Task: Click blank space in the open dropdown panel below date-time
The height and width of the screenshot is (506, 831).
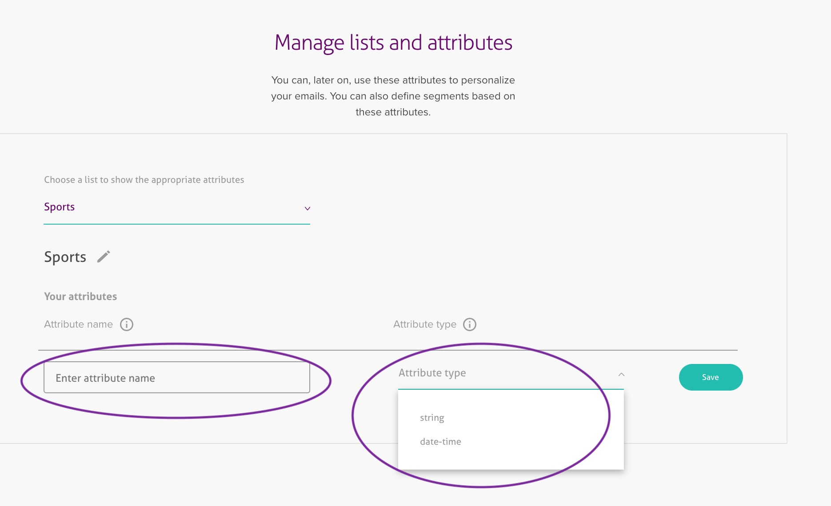Action: [x=511, y=459]
